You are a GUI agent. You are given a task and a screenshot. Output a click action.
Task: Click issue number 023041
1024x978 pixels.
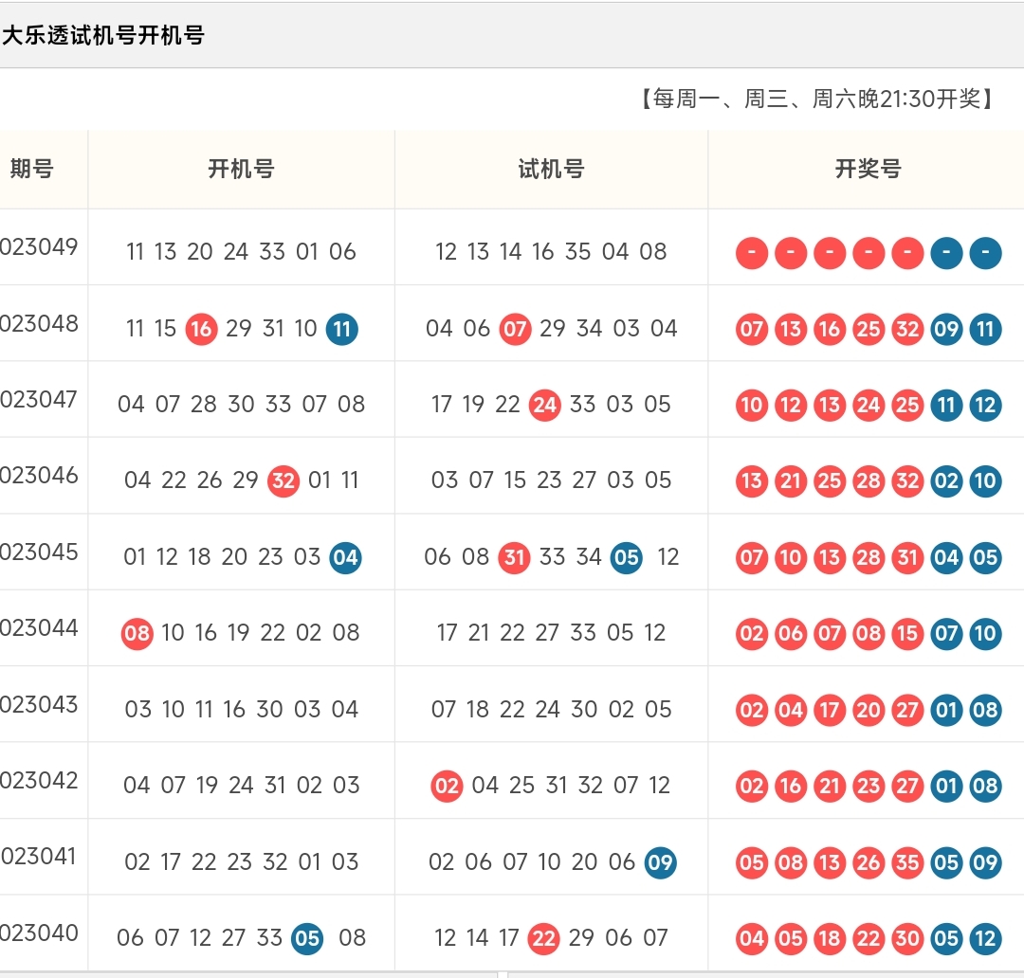(39, 857)
